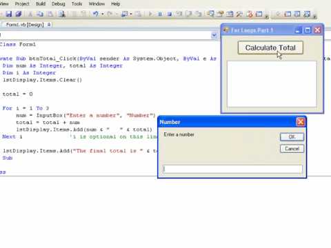This screenshot has width=331, height=248.
Task: Click the Navigate Forward icon
Action: pyautogui.click(x=138, y=14)
